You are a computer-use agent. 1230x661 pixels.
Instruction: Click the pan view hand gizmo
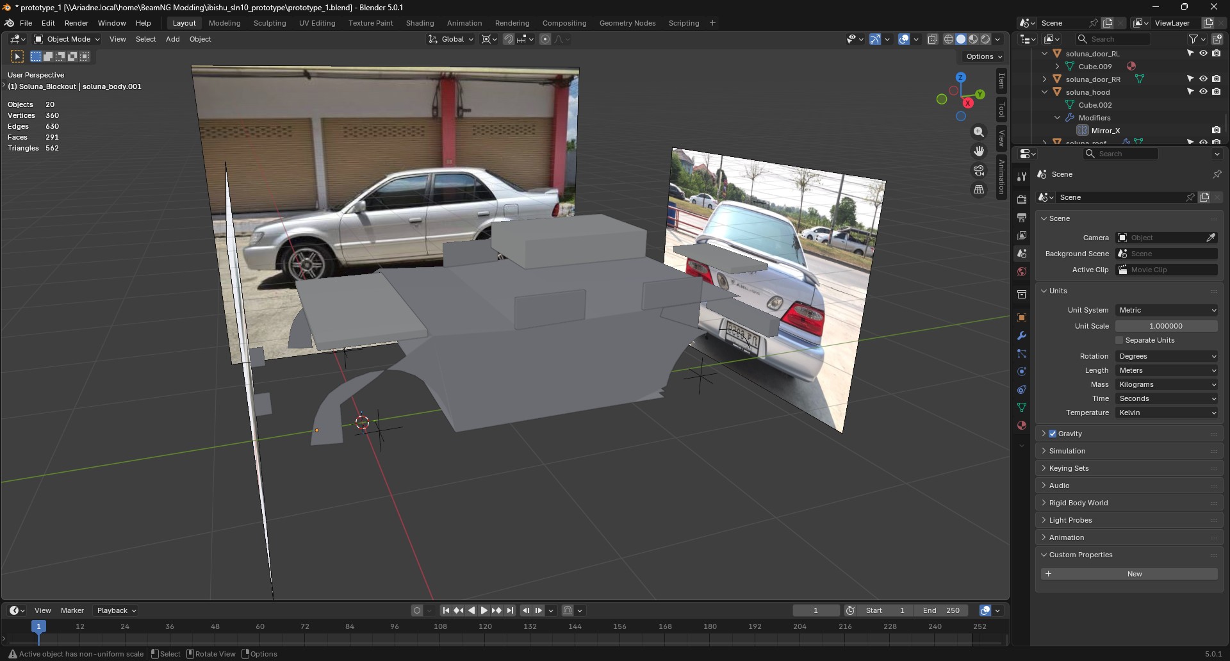click(979, 151)
